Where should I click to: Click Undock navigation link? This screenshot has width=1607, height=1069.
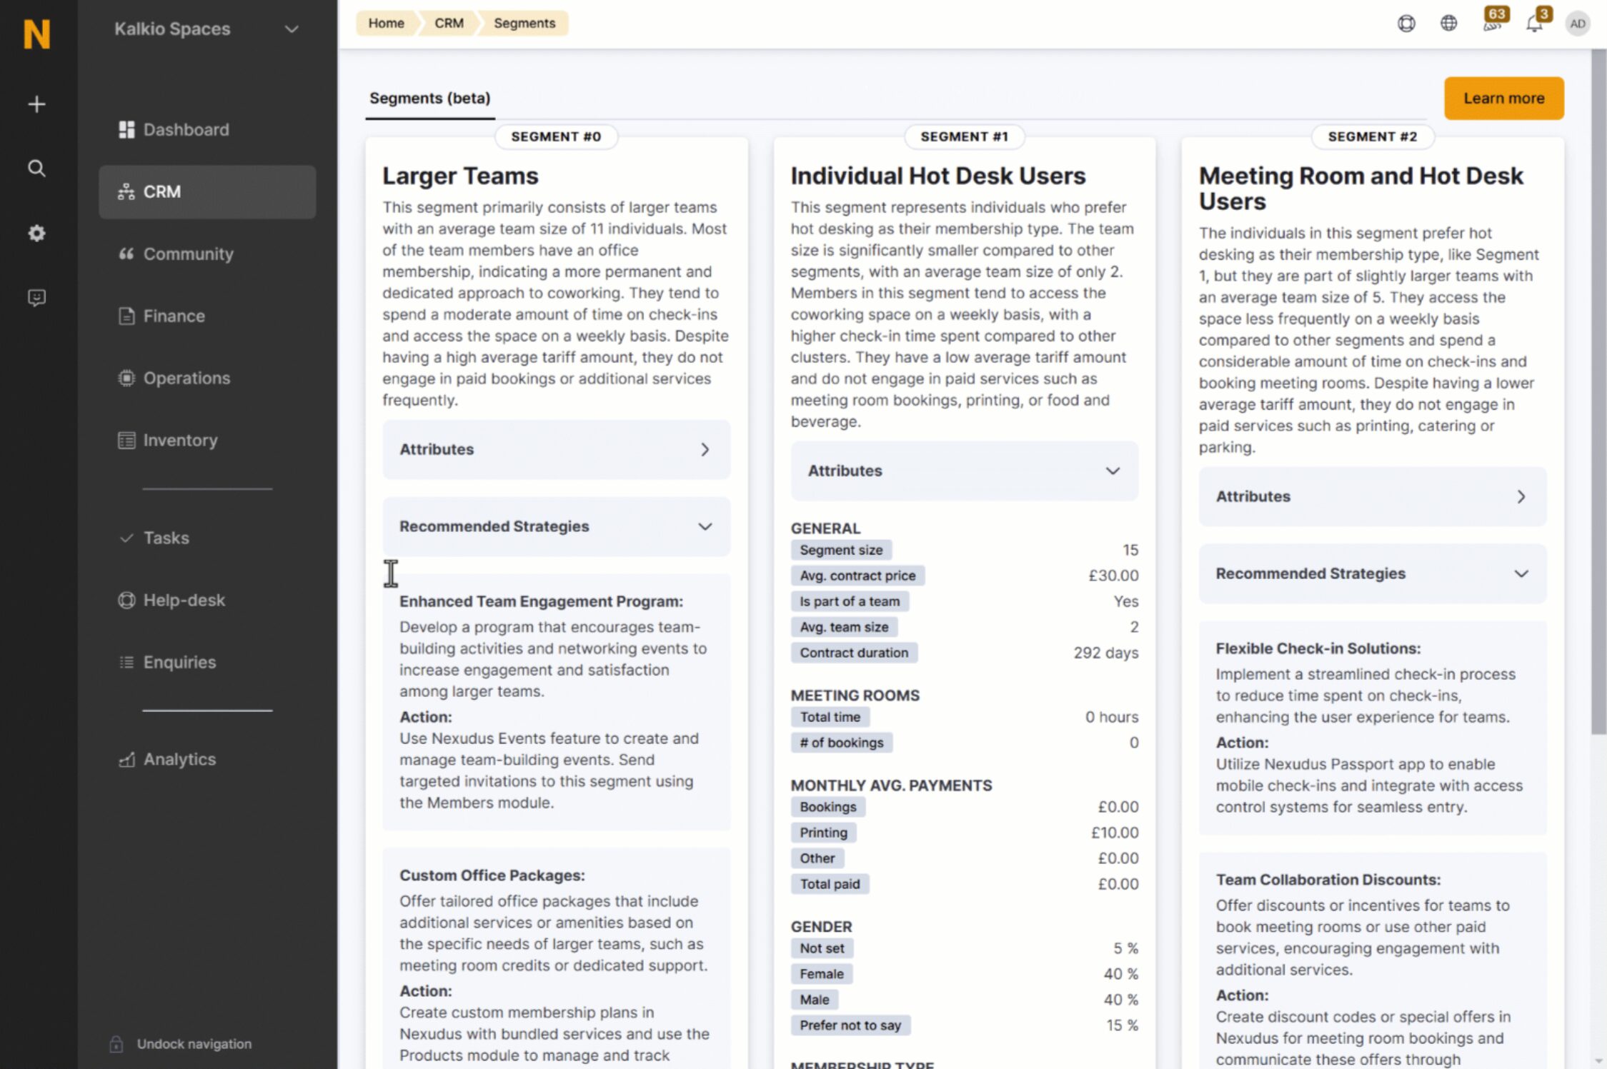point(194,1044)
